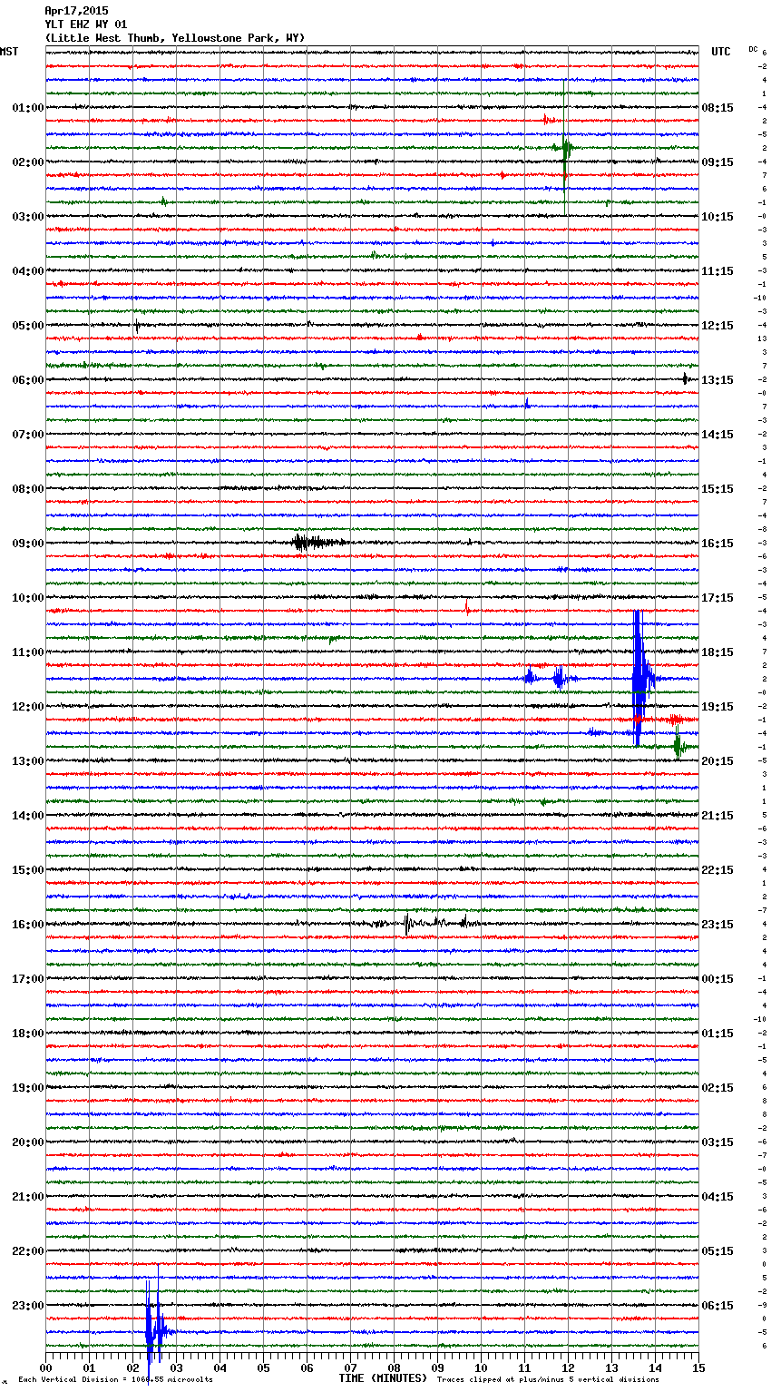Click minute 15 on the bottom axis
Viewport: 771px width, 1392px height.
tap(698, 1367)
